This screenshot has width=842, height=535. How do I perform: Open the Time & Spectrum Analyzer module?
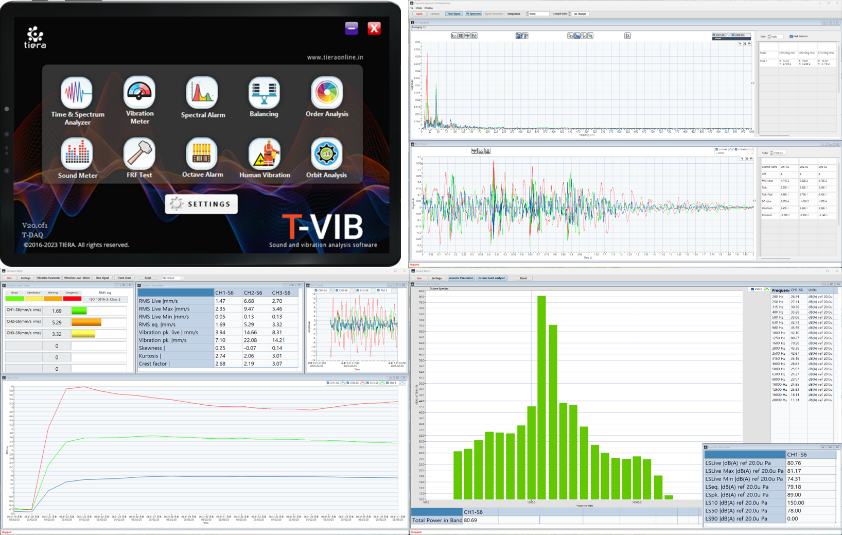tap(77, 93)
